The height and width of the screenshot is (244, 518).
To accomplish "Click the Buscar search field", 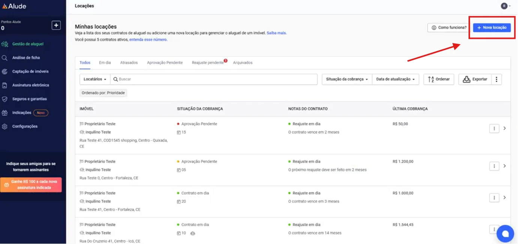I will click(214, 79).
